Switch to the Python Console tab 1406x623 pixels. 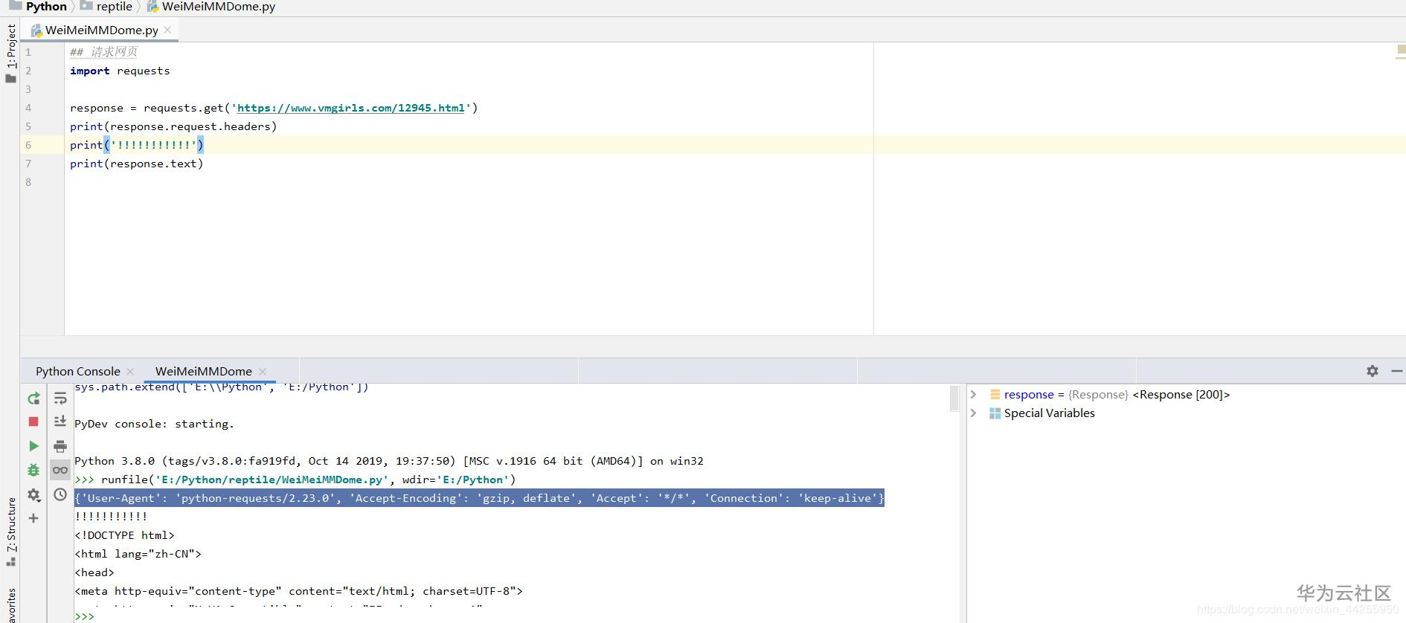(x=77, y=371)
